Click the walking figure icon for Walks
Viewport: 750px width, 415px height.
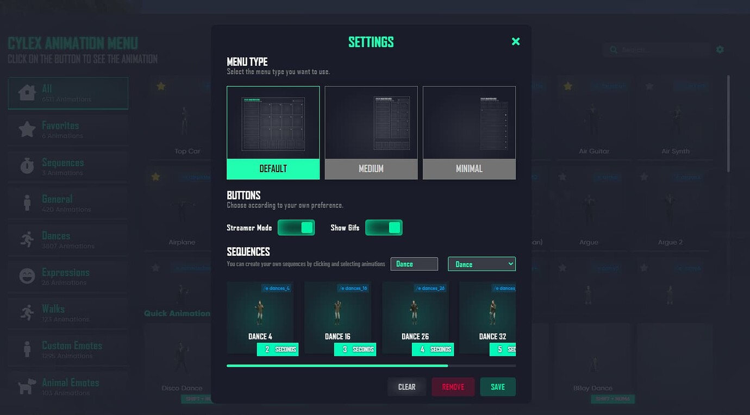[27, 312]
